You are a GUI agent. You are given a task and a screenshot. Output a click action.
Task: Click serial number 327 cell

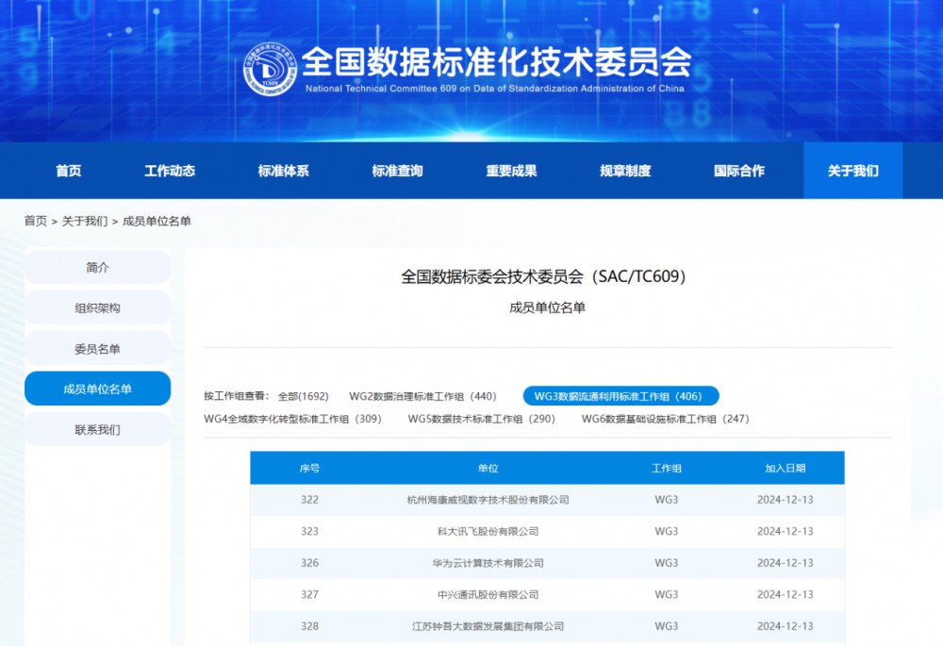309,594
